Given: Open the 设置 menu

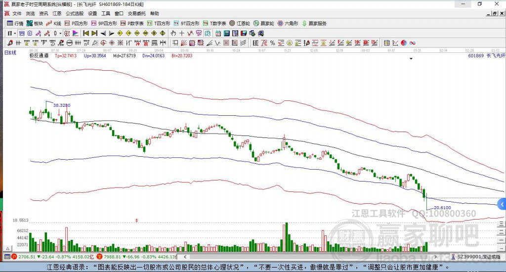Looking at the screenshot, I should [x=92, y=13].
